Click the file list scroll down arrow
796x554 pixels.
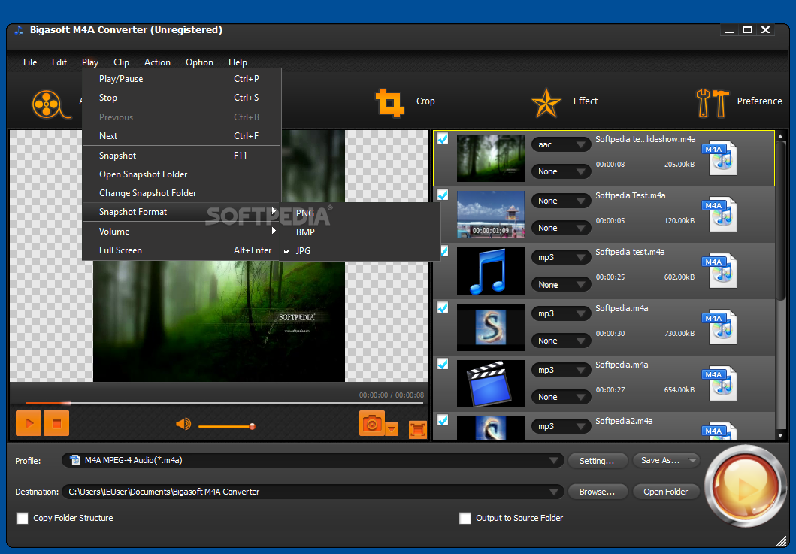pos(781,435)
